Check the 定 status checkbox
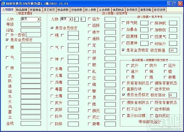This screenshot has width=184, height=132. (x=89, y=45)
